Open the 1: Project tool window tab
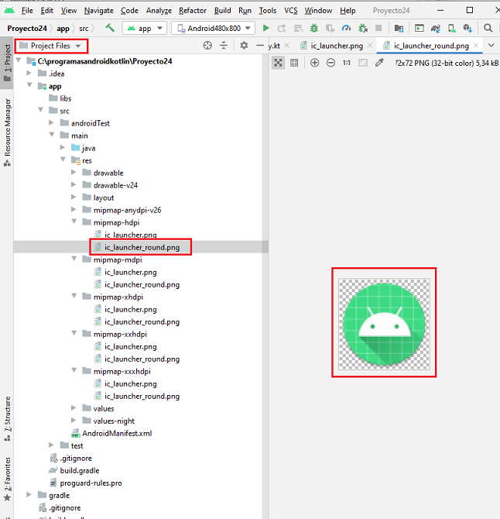 pyautogui.click(x=7, y=63)
